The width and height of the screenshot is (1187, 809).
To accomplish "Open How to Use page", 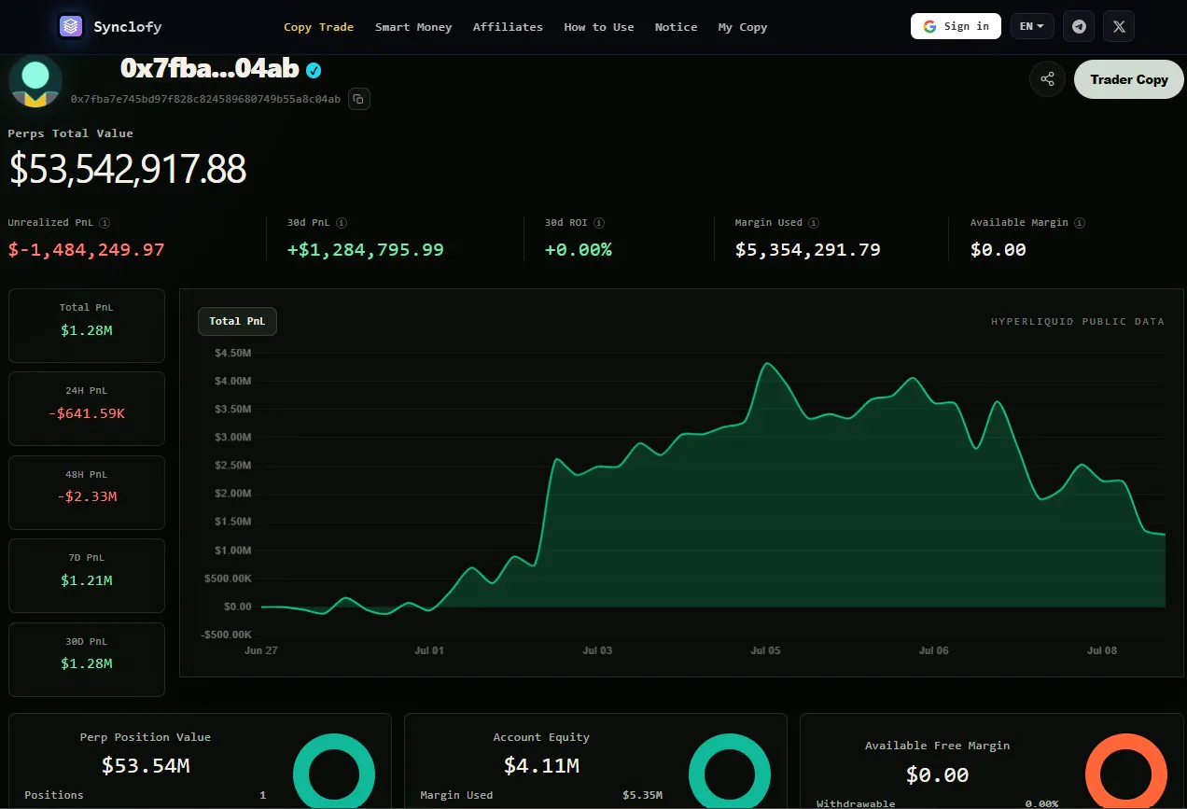I will (x=599, y=27).
